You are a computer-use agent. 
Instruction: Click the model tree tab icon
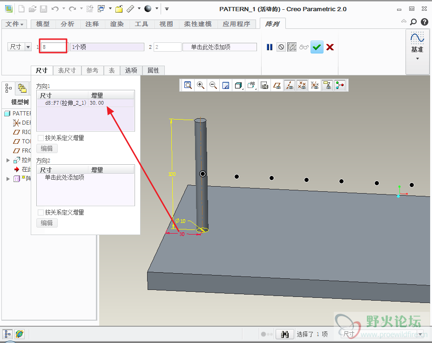coord(8,88)
